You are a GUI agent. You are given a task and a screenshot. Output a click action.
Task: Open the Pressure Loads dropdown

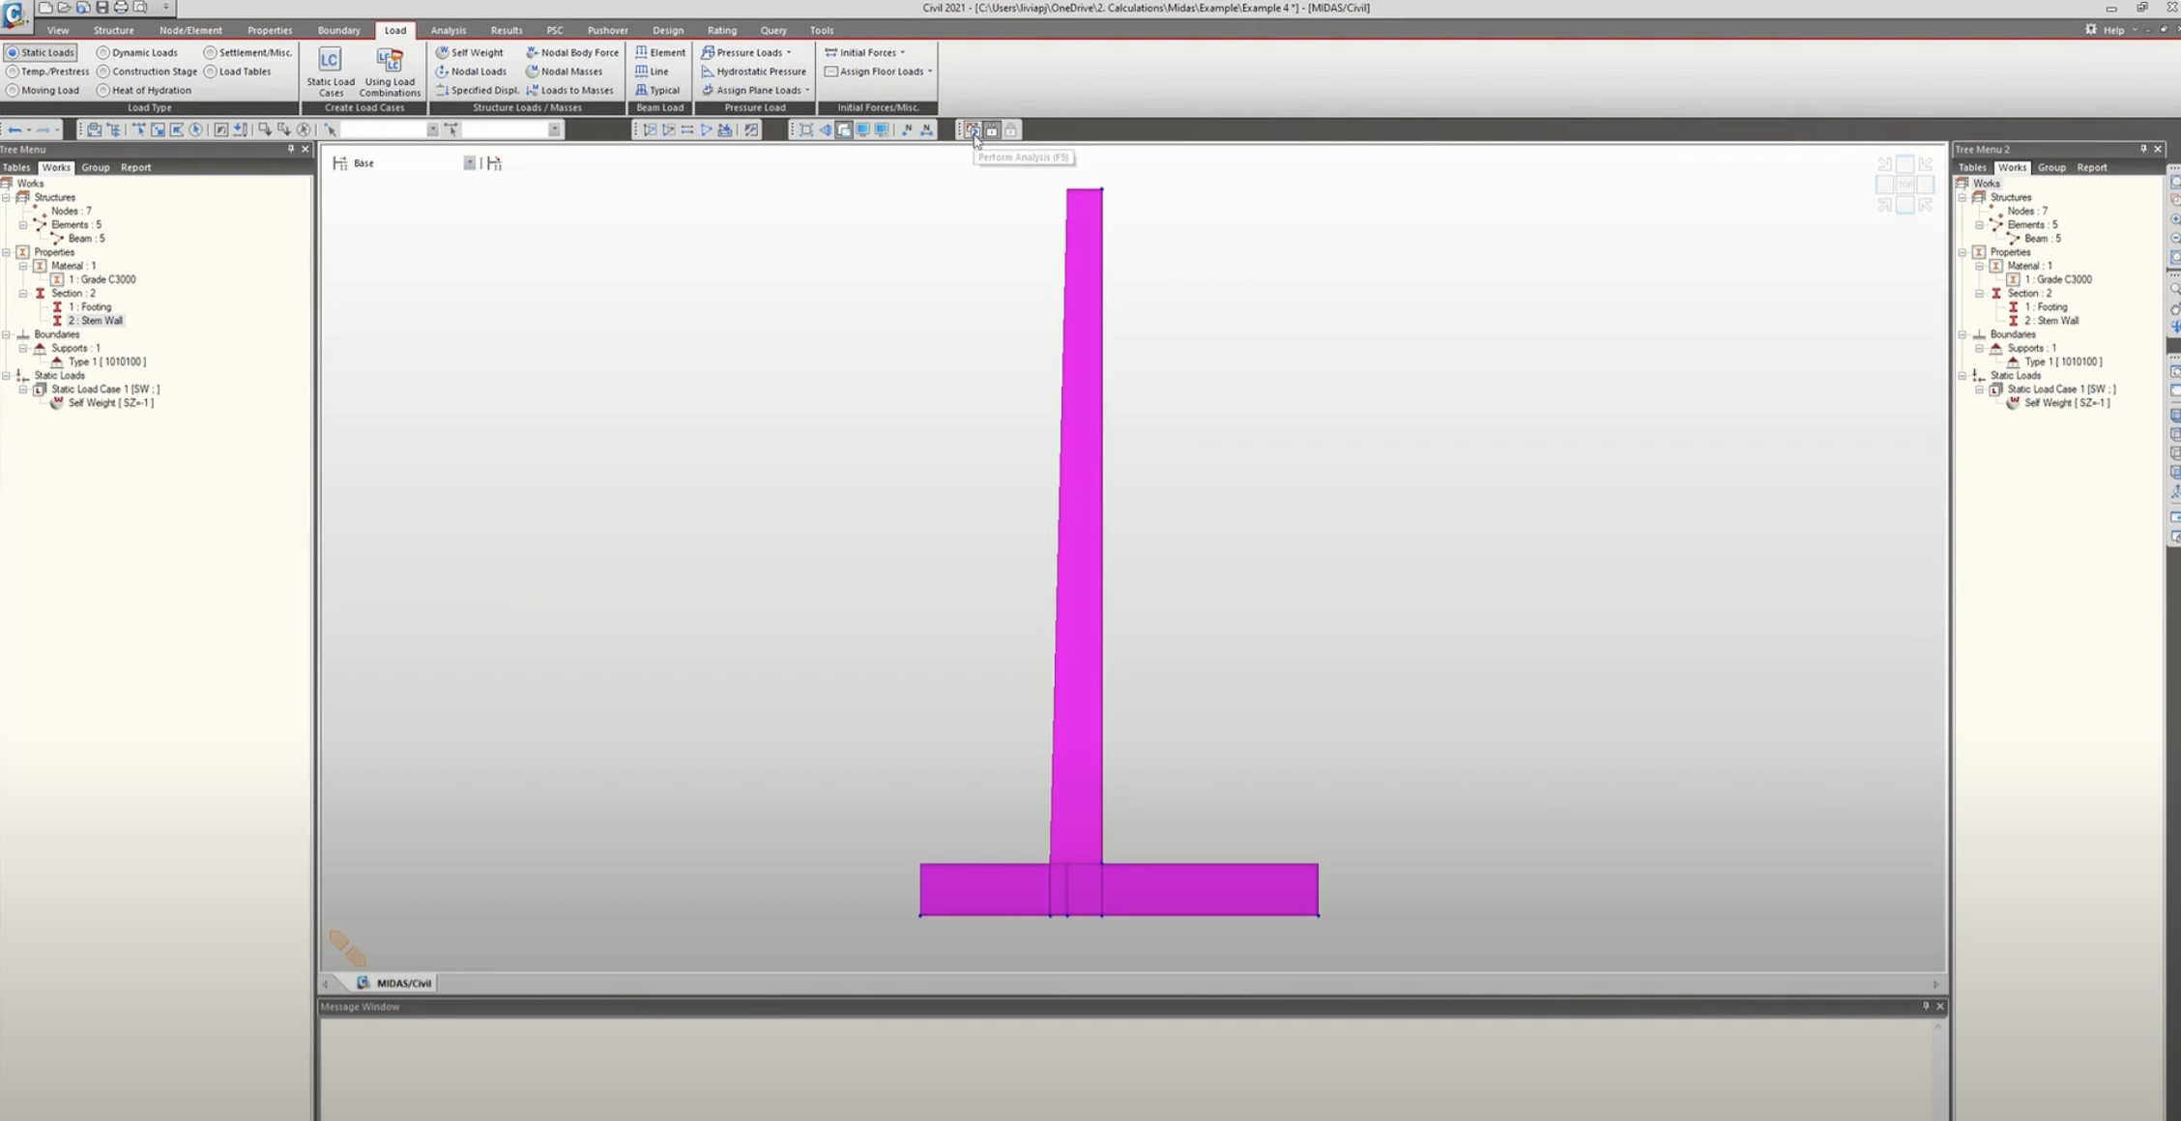(746, 52)
